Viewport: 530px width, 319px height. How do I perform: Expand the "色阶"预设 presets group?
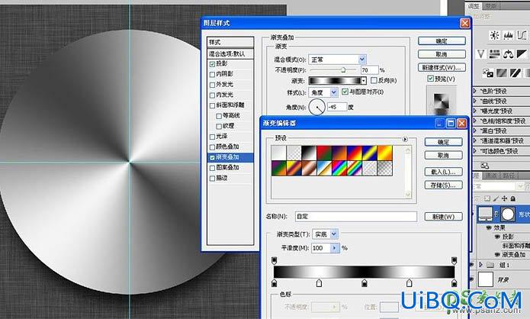pyautogui.click(x=475, y=91)
